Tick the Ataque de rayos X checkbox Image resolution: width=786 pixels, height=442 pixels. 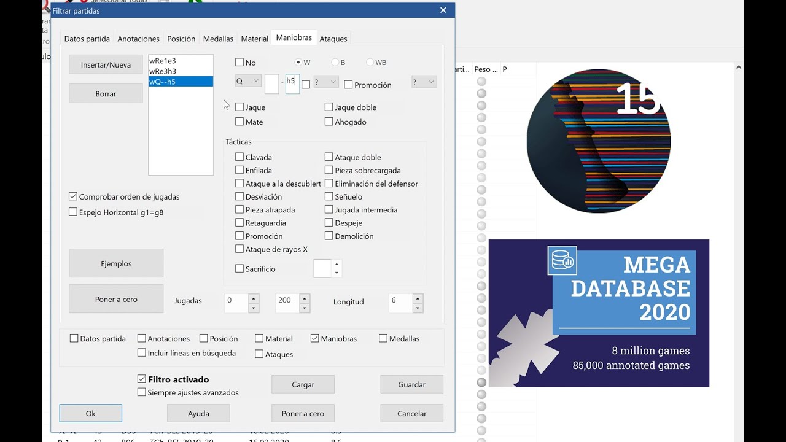[x=239, y=249]
